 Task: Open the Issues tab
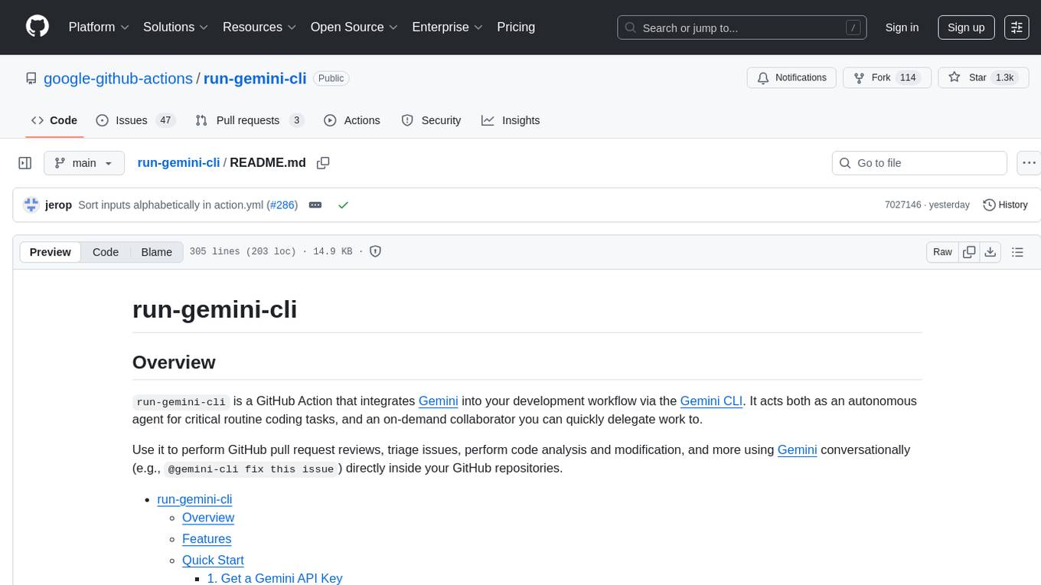(x=135, y=120)
